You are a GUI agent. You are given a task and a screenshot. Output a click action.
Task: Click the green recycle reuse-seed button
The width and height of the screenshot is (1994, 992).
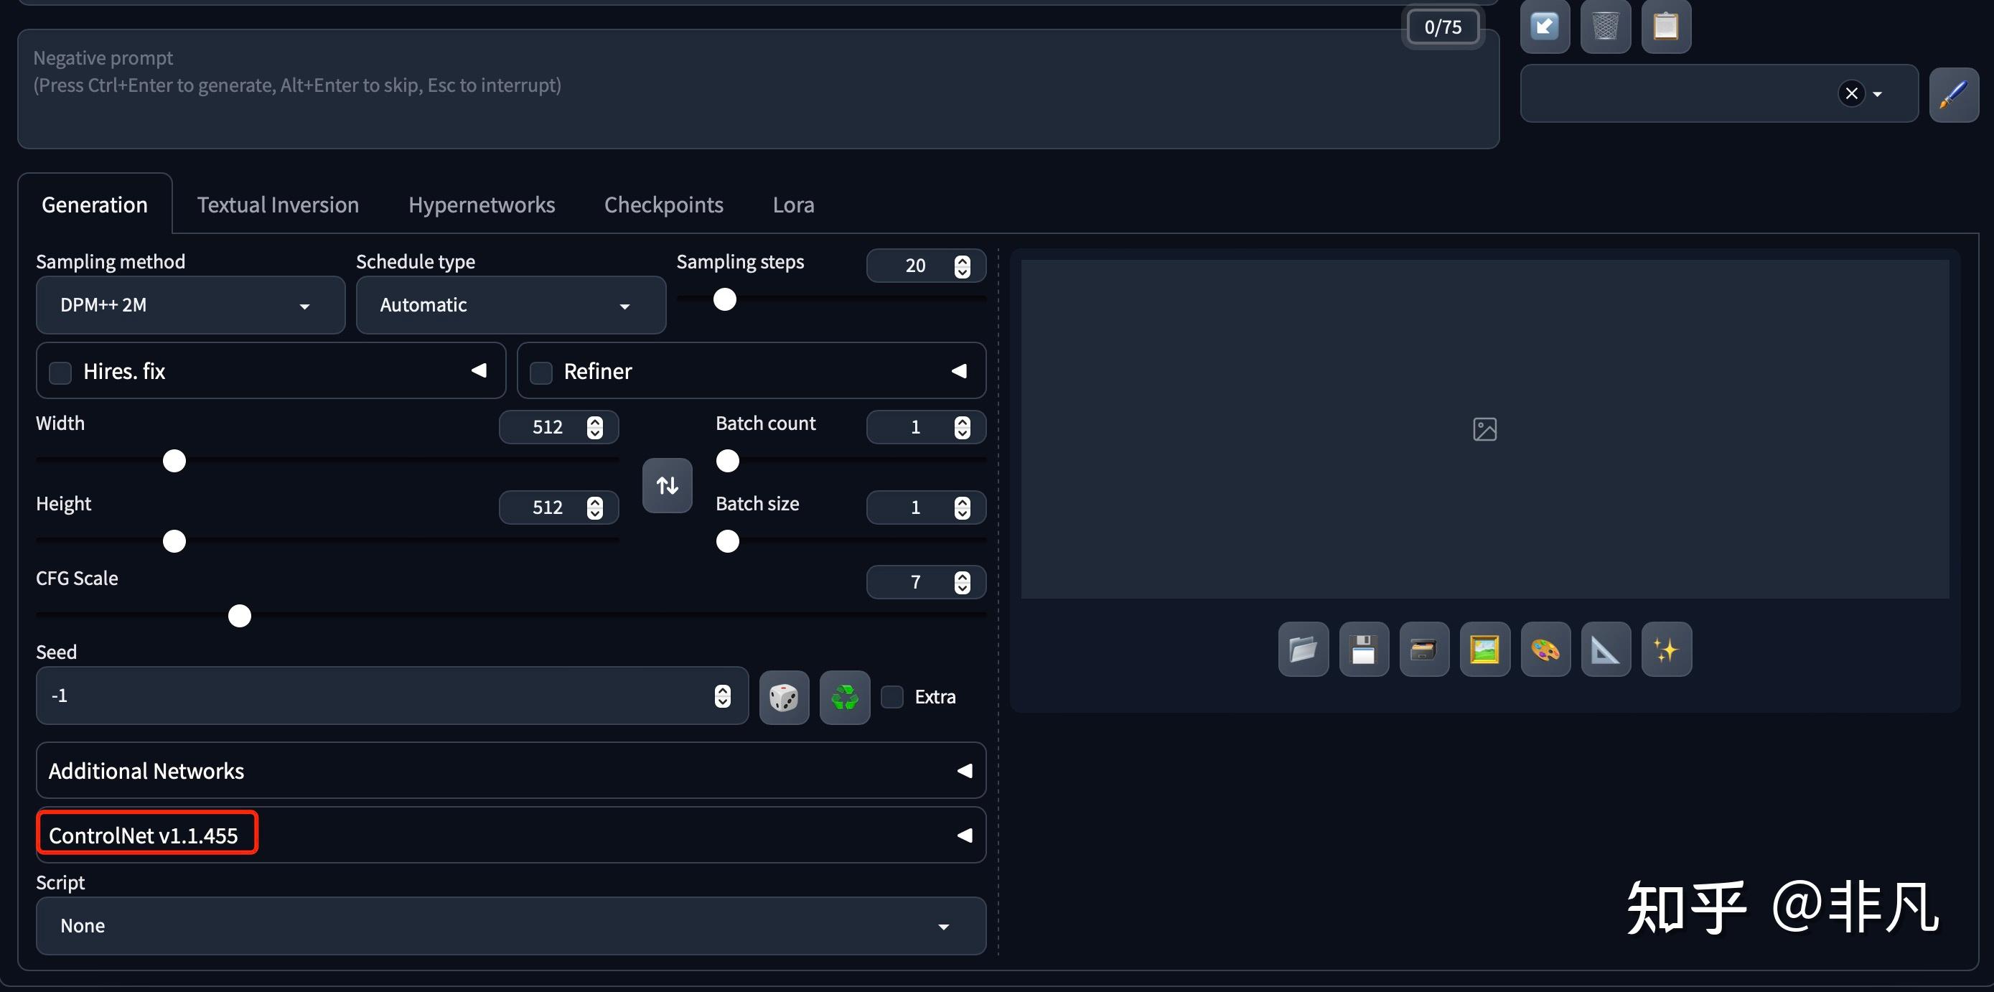pos(845,697)
